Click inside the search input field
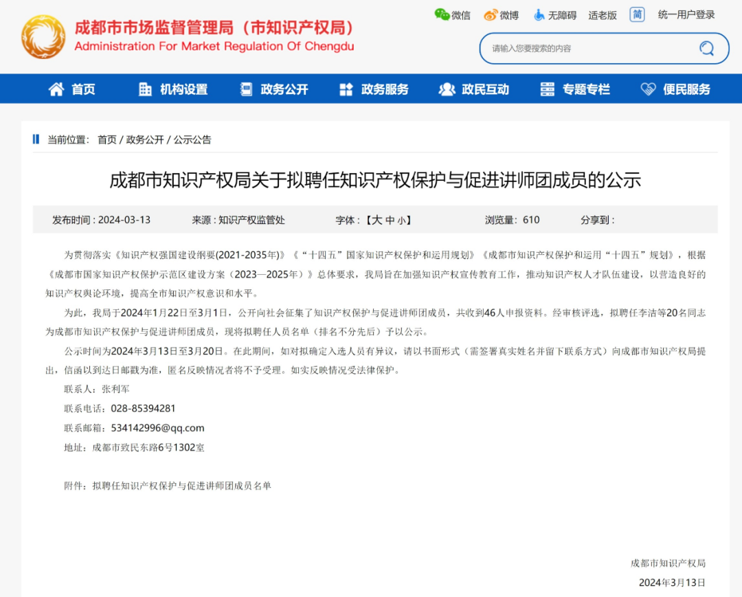Screen dimensions: 742x597 click(584, 48)
